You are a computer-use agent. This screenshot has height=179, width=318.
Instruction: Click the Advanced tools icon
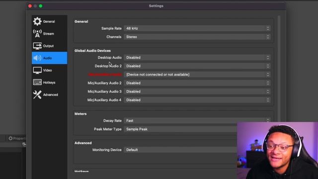[x=37, y=94]
